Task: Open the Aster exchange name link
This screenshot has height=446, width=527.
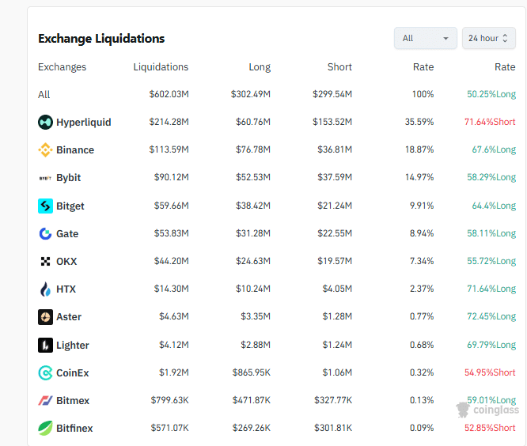Action: click(x=69, y=316)
